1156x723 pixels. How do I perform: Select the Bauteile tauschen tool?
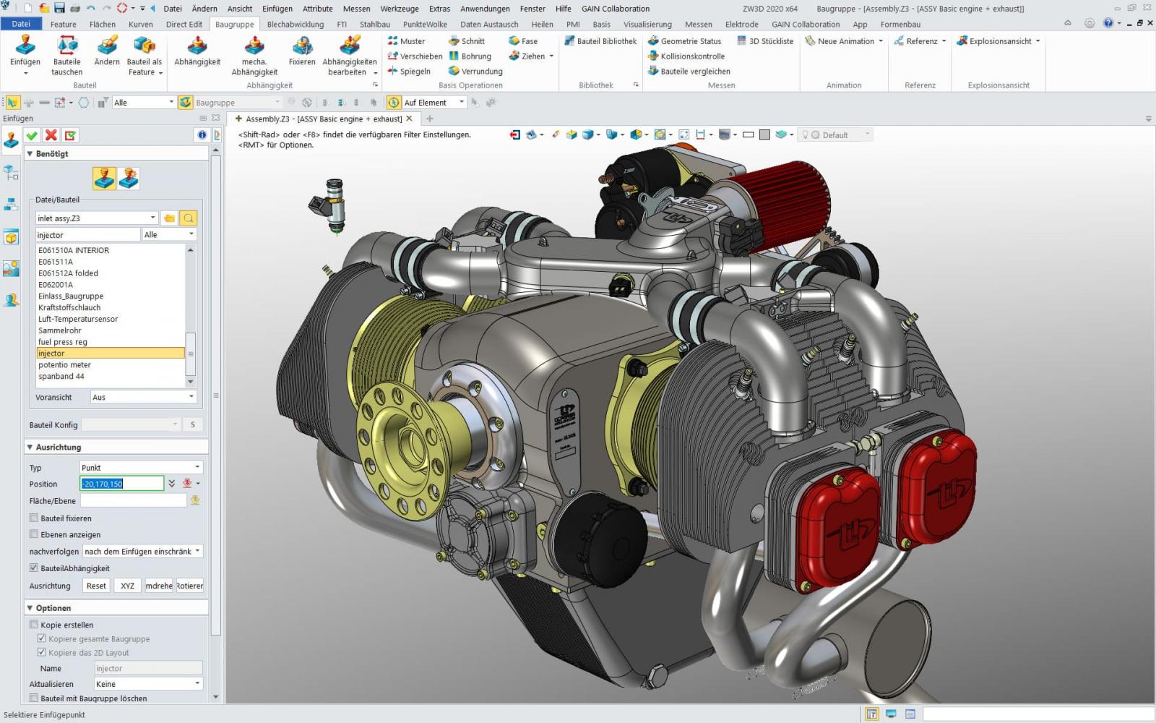66,56
